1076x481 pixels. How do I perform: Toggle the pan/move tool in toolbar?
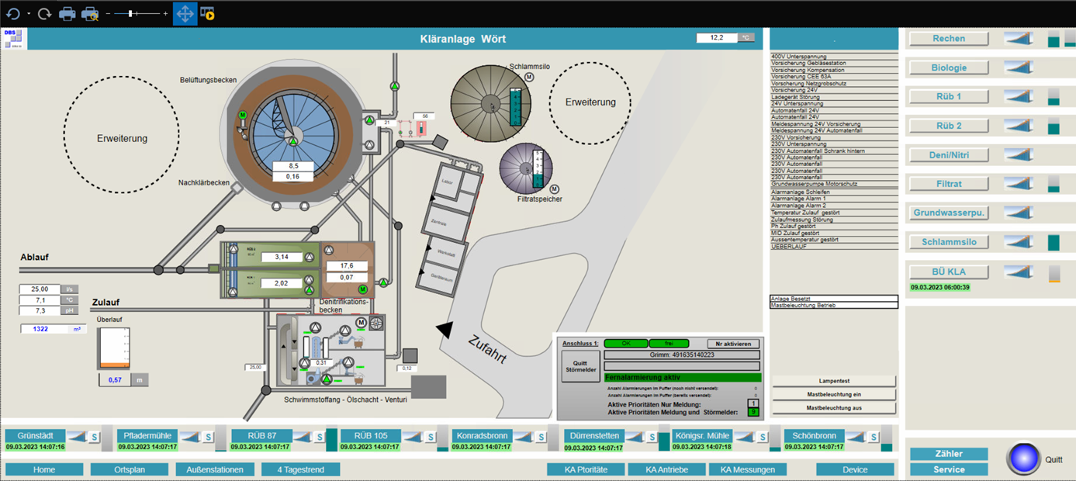pyautogui.click(x=185, y=14)
